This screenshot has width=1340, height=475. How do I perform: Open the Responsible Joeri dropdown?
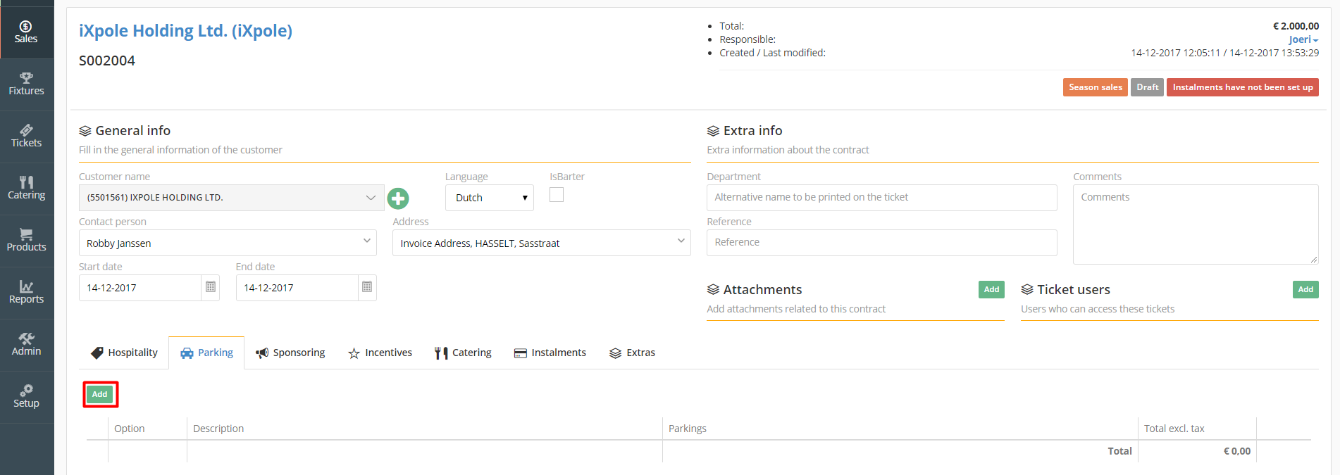pos(1303,39)
